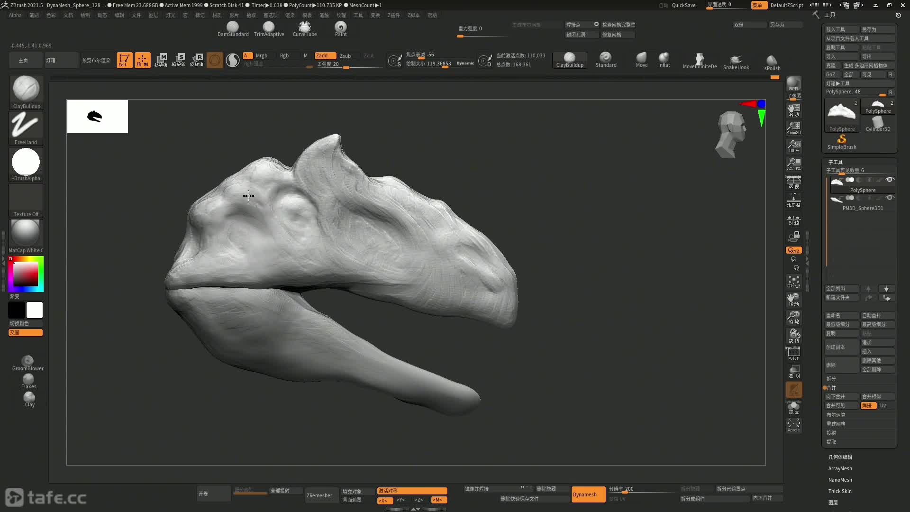Toggle visibility eye of PolySphere subtool

[x=890, y=180]
